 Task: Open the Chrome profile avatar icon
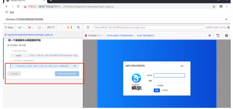pyautogui.click(x=221, y=6)
